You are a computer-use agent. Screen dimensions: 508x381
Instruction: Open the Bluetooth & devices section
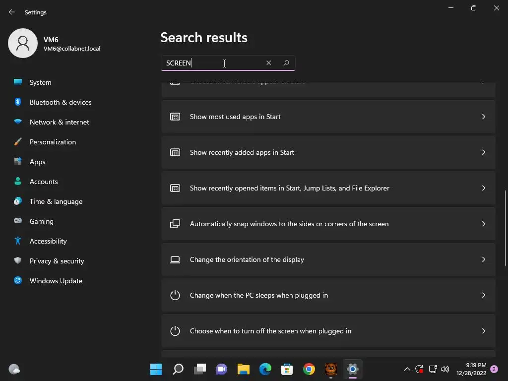click(x=61, y=102)
